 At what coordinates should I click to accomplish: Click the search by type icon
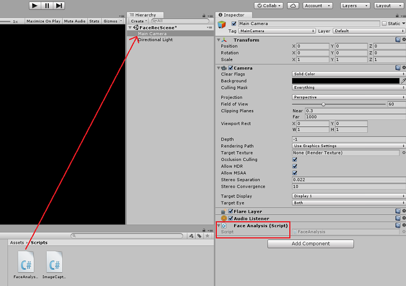coord(191,236)
